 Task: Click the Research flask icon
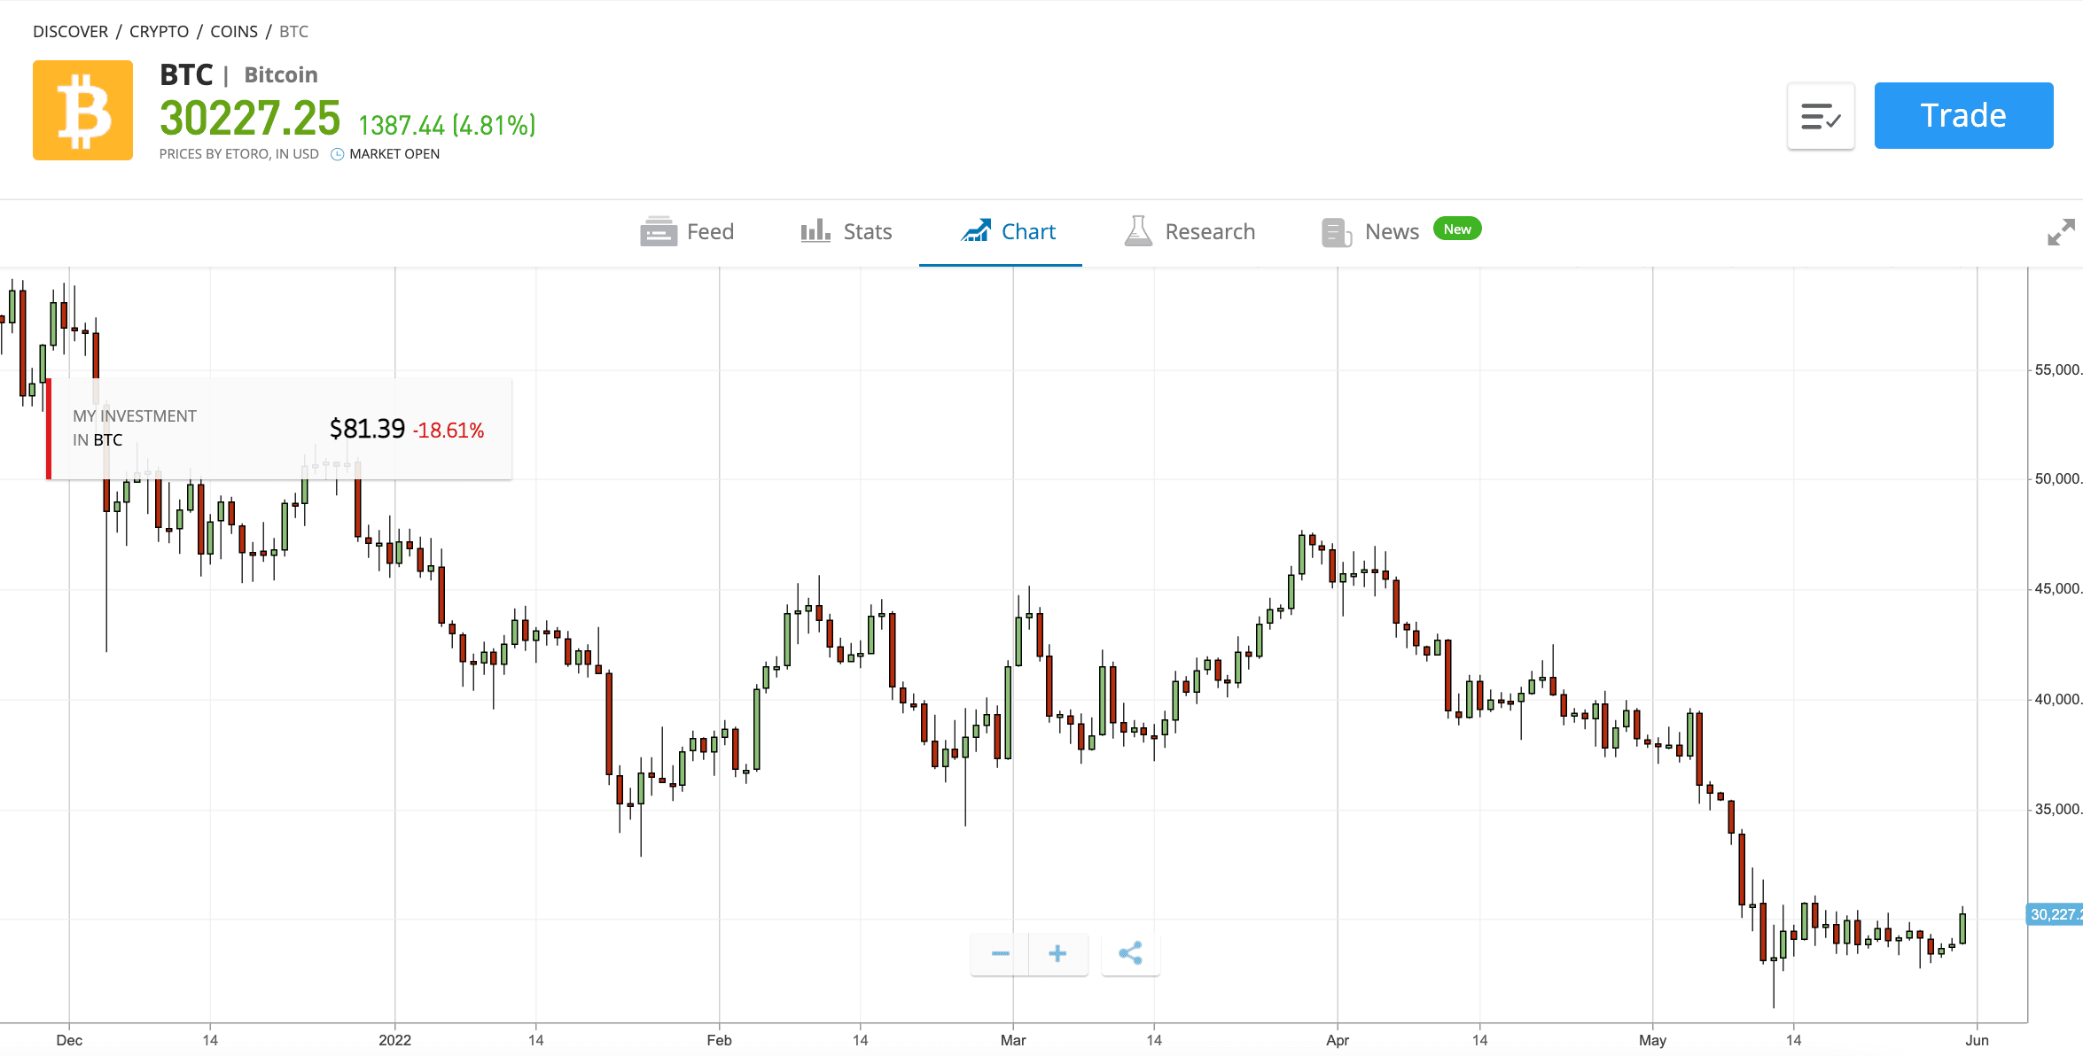click(1138, 231)
